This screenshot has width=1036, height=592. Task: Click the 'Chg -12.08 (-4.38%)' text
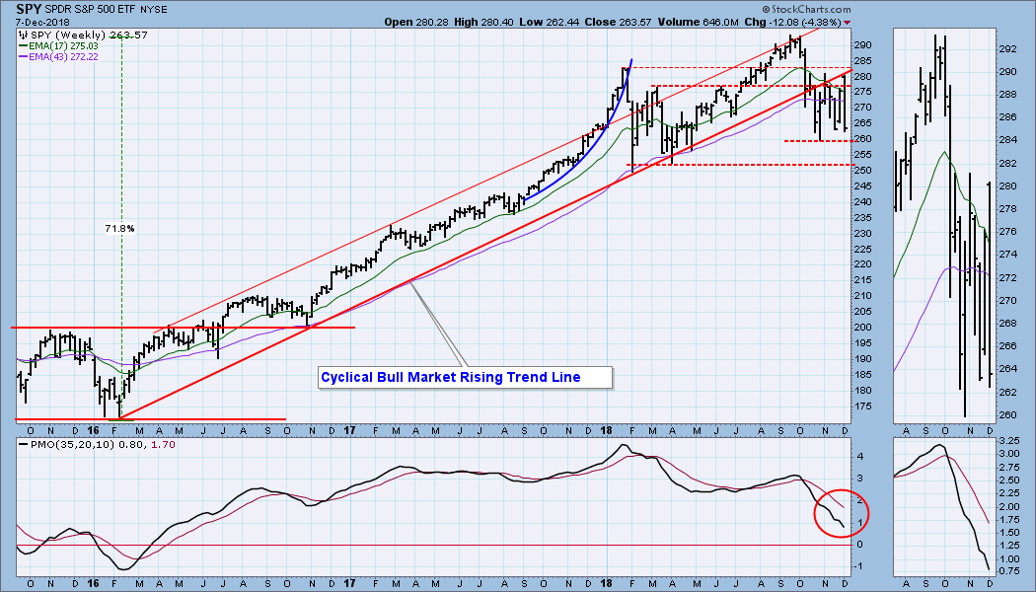click(x=792, y=22)
